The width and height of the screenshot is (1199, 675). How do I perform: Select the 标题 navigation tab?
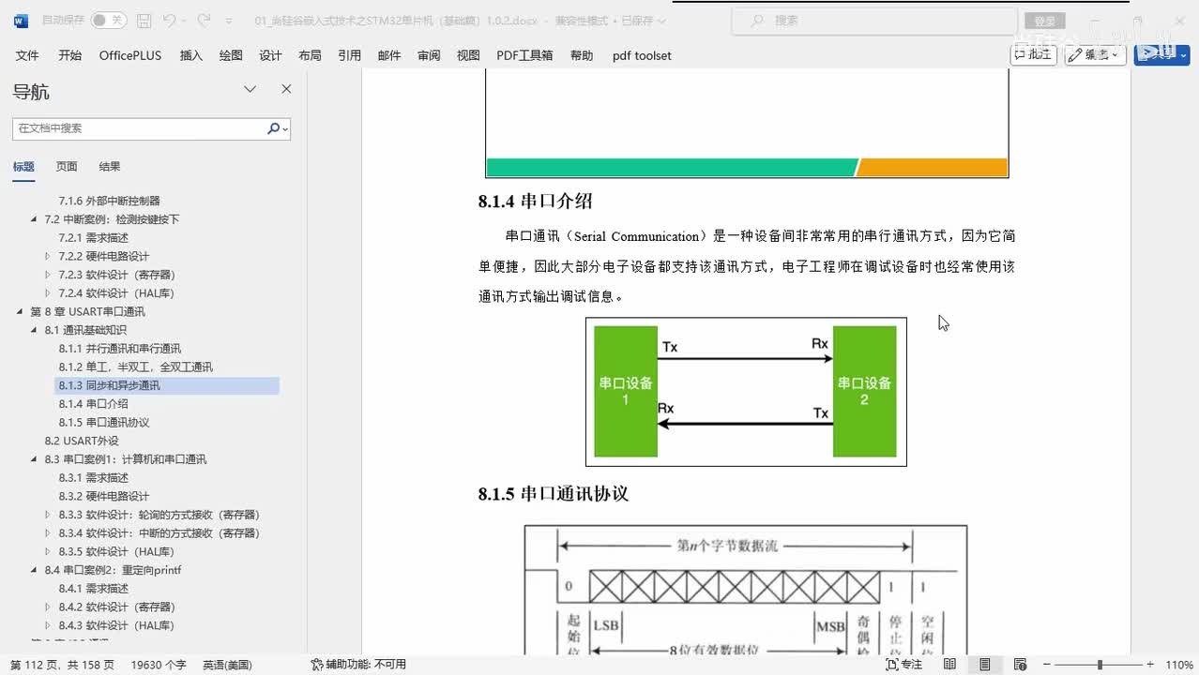point(23,167)
